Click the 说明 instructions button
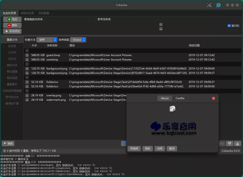The image size is (243, 177). [x=160, y=148]
